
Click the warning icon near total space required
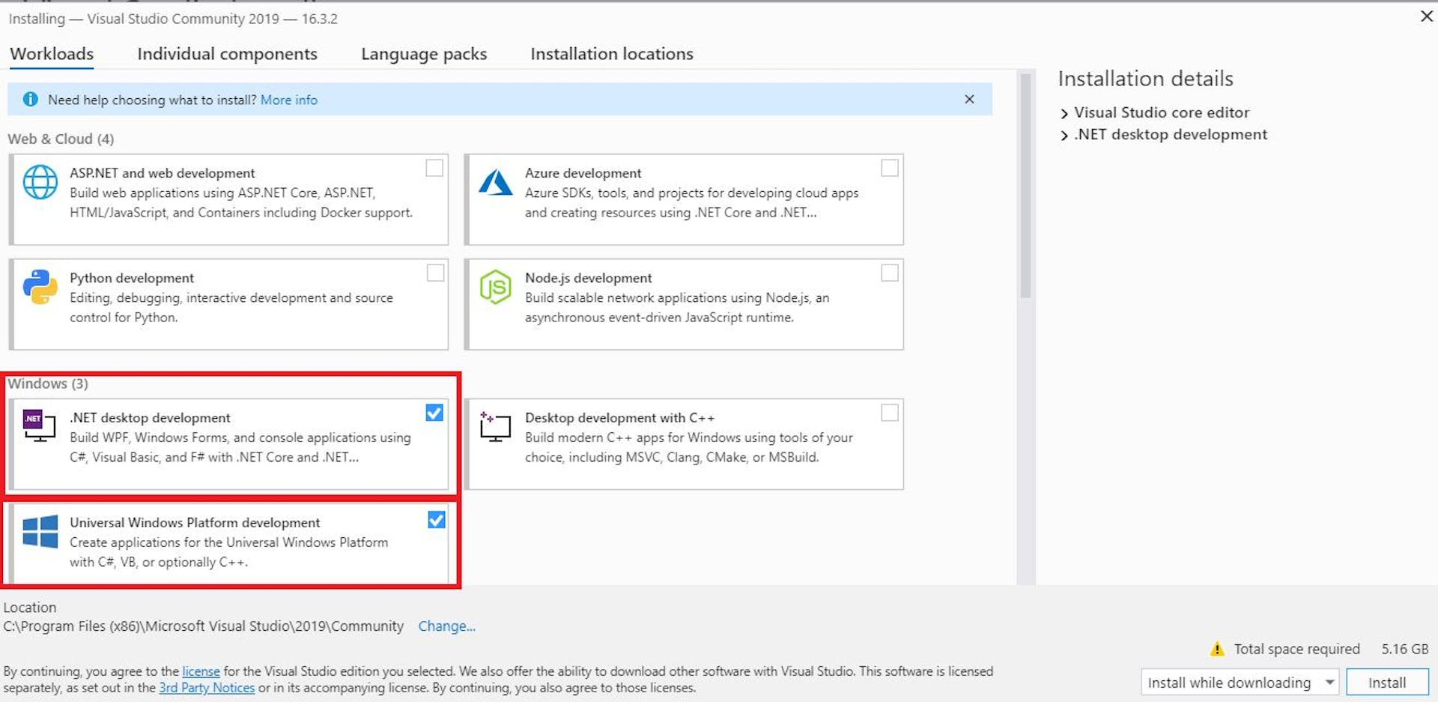[1217, 649]
